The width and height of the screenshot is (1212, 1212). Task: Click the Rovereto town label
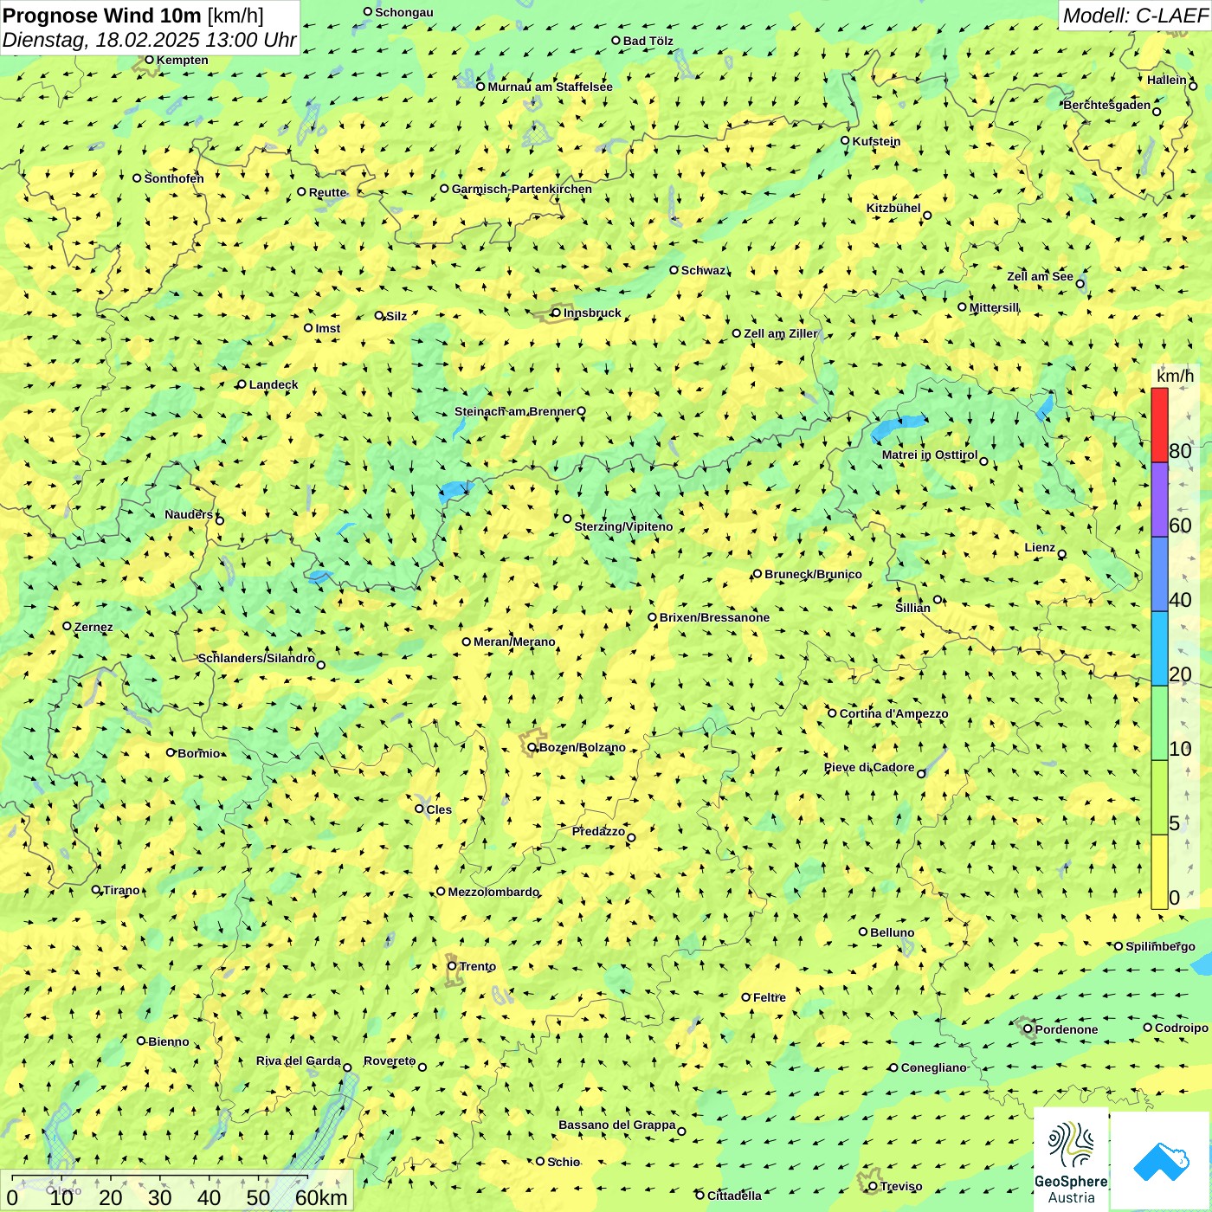tap(390, 1060)
